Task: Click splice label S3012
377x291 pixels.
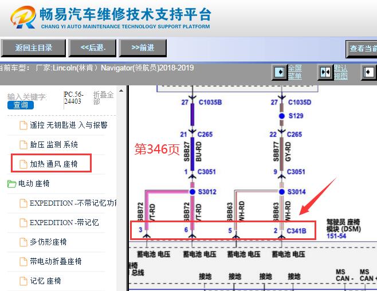Action: click(x=207, y=192)
